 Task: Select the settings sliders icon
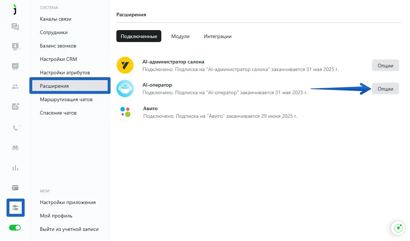click(x=15, y=208)
